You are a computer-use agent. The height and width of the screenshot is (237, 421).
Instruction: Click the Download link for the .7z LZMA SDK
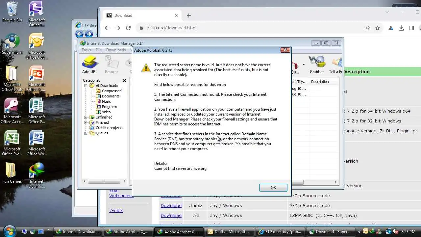click(171, 215)
